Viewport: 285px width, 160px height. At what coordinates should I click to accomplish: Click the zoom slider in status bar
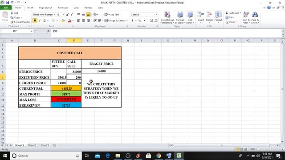[270, 149]
